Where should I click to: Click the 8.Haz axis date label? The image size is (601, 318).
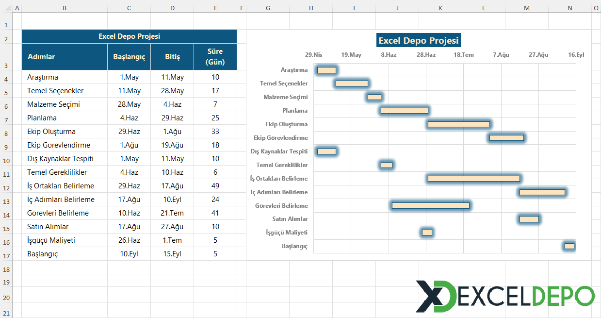389,55
